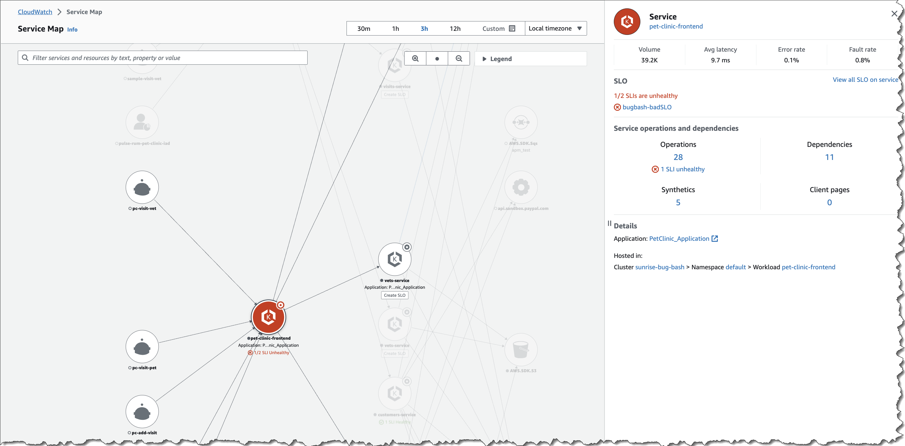This screenshot has width=905, height=446.
Task: Click the zoom in magnifier icon
Action: pyautogui.click(x=415, y=59)
